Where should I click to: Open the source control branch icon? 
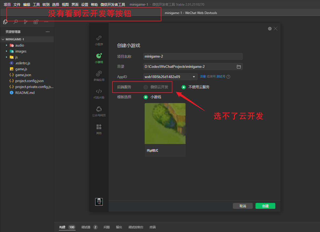click(26, 22)
